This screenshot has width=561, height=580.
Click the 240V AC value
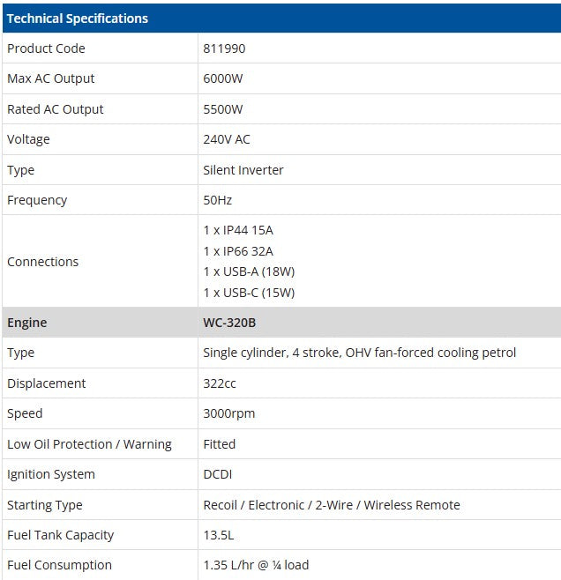click(x=227, y=139)
